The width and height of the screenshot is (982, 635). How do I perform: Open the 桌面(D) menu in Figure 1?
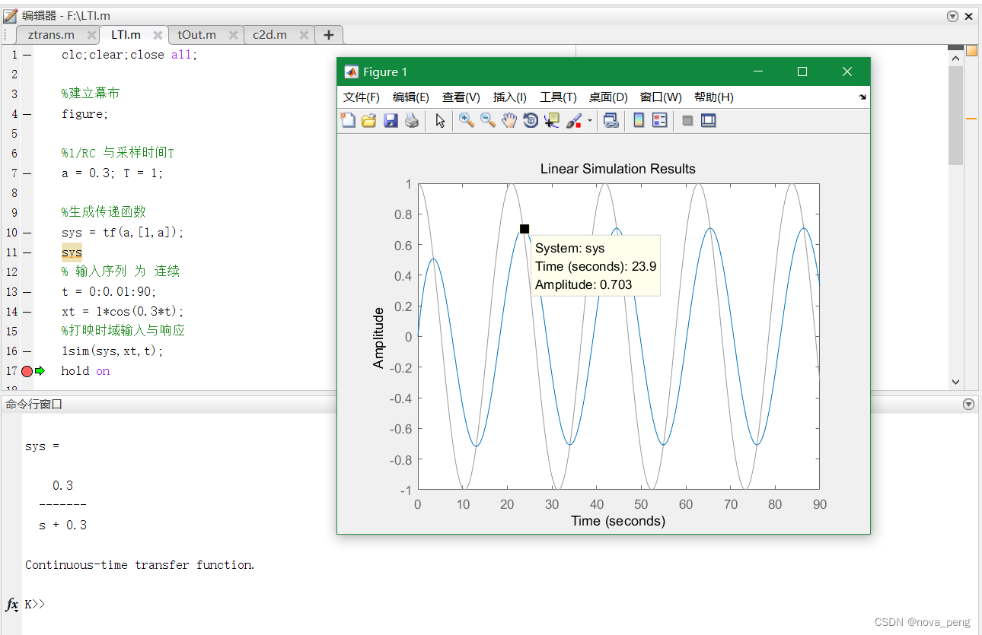608,97
